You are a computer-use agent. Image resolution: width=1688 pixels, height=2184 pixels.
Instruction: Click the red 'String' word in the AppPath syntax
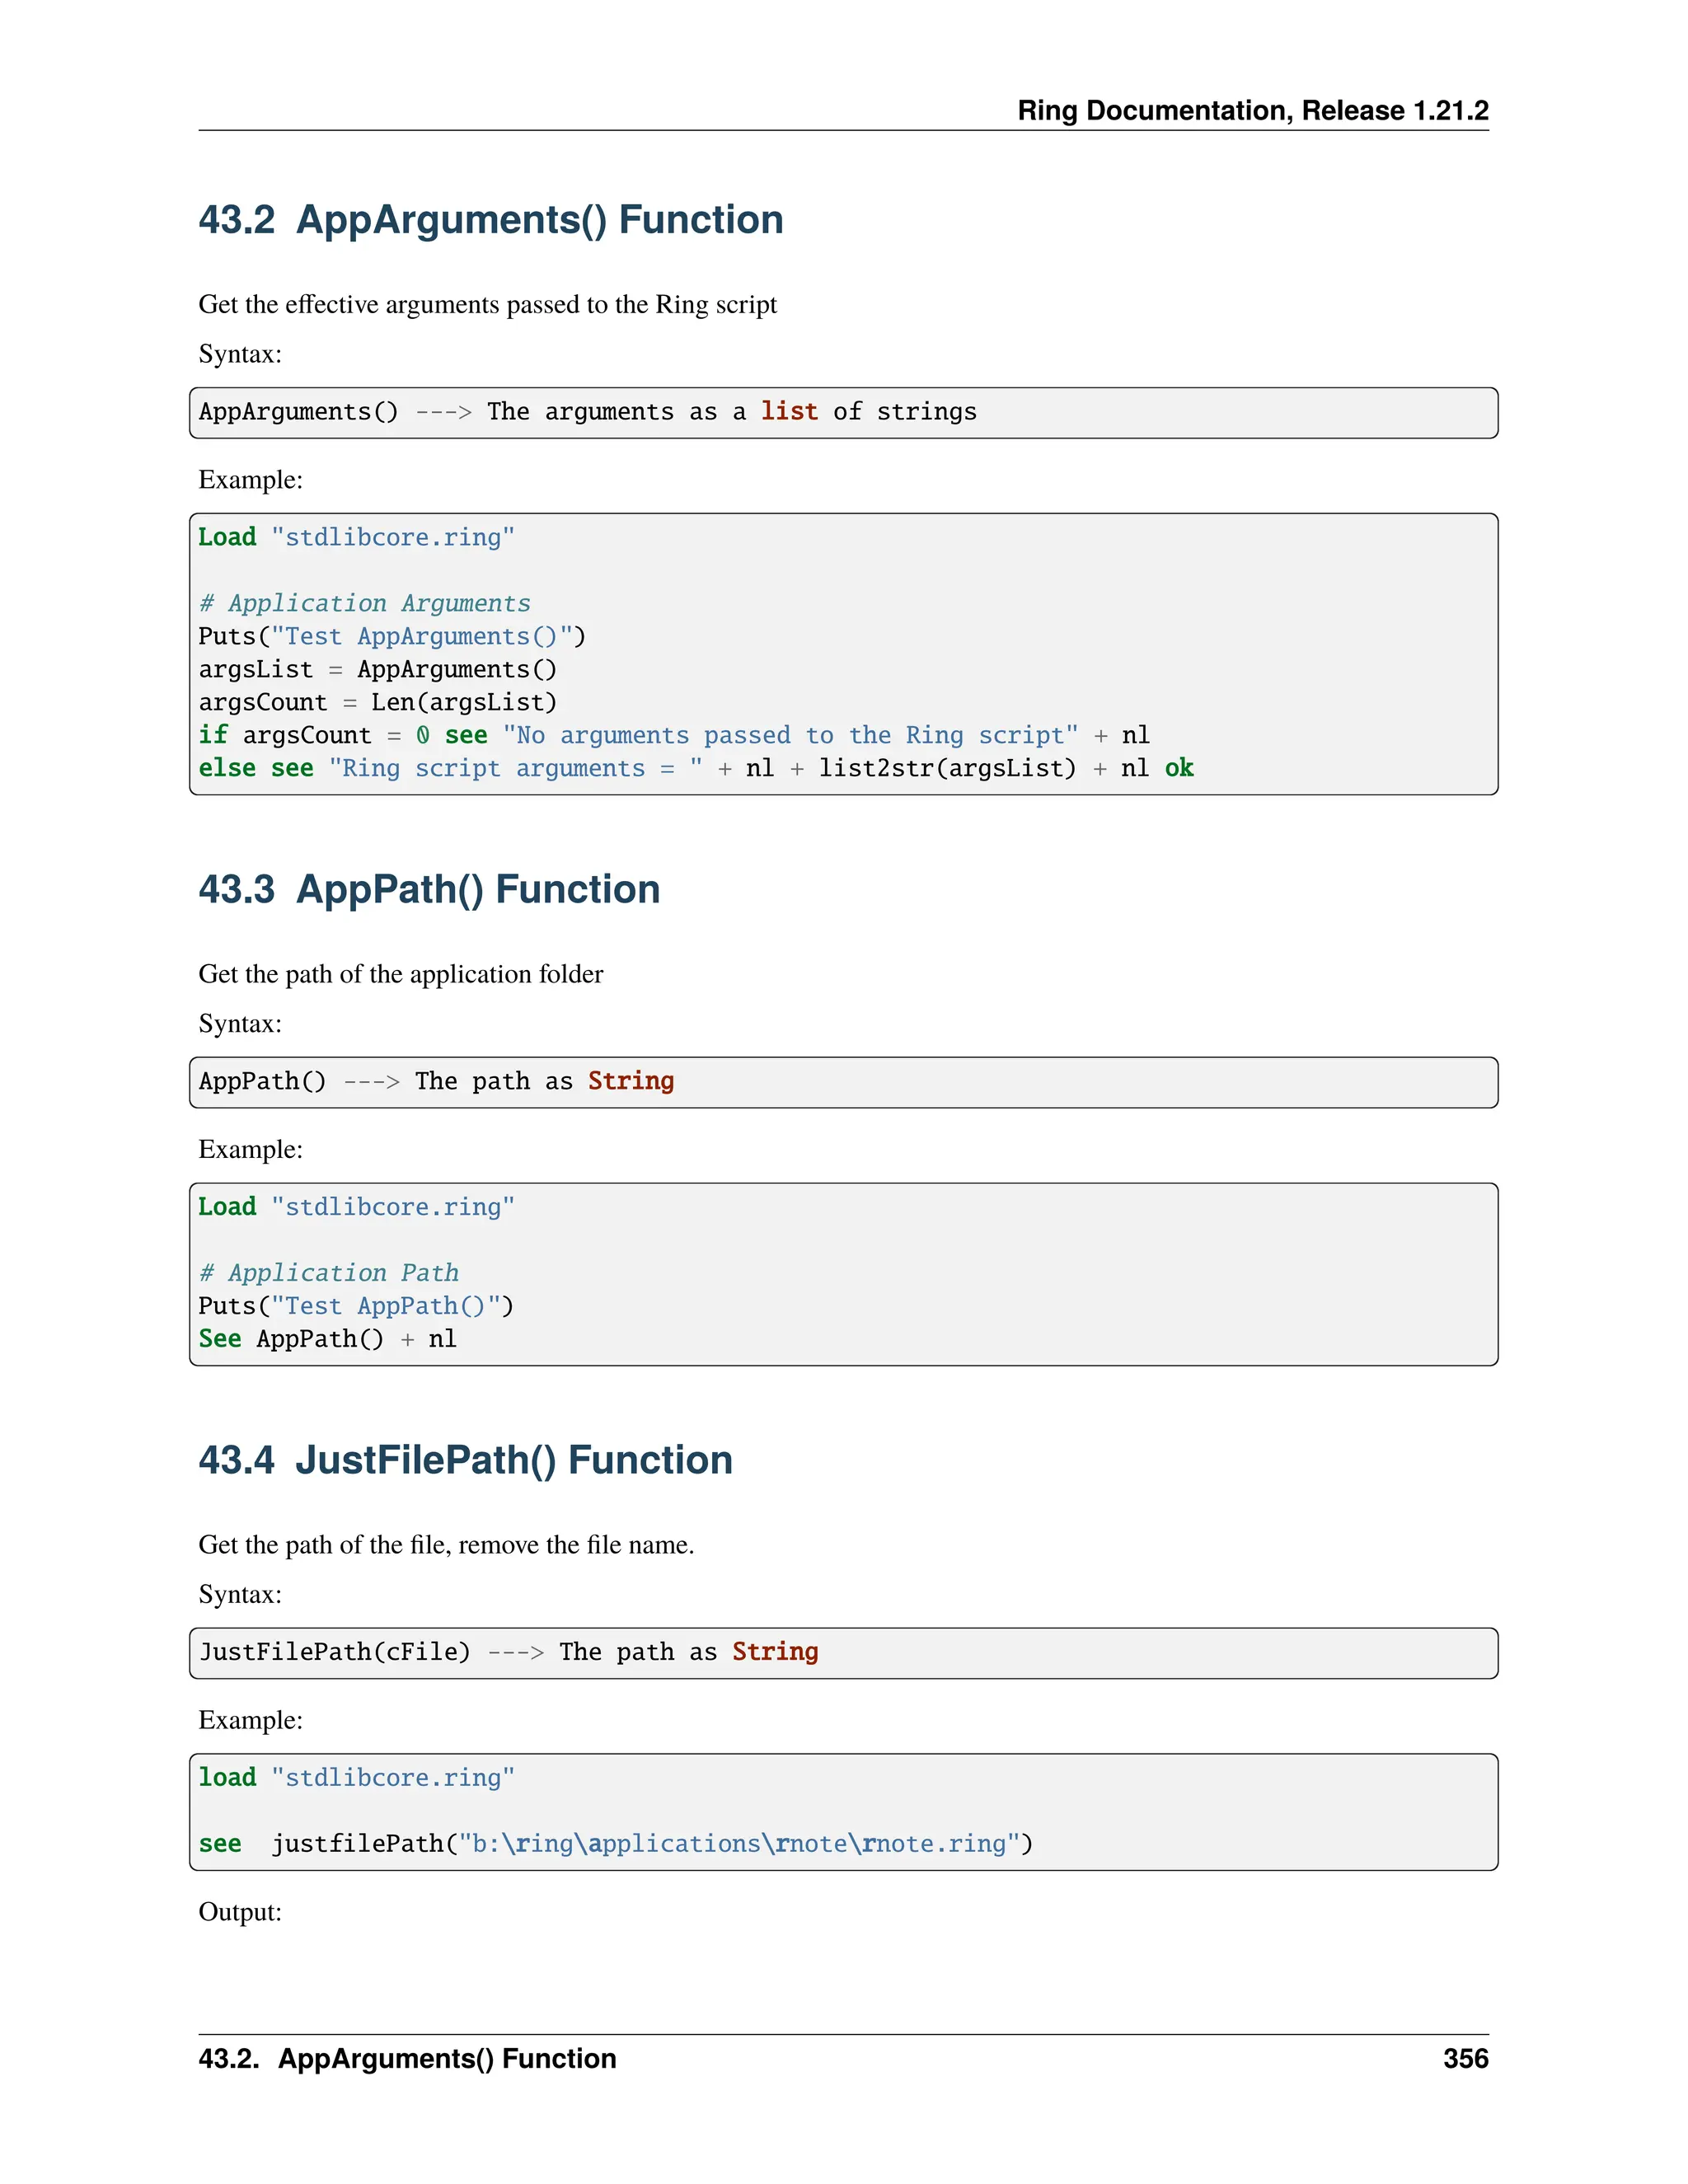[630, 1081]
